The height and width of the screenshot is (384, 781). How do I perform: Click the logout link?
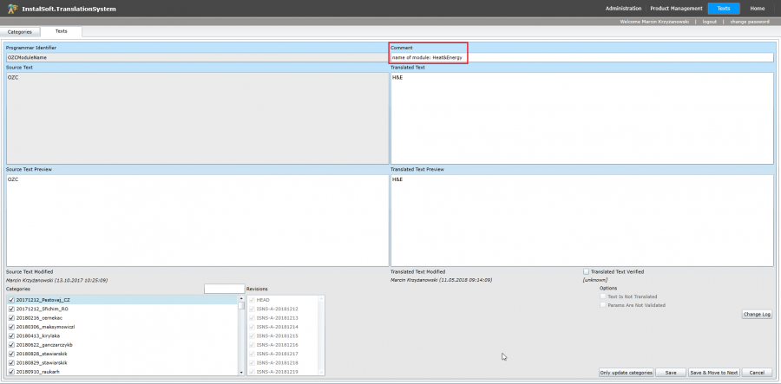pyautogui.click(x=710, y=21)
